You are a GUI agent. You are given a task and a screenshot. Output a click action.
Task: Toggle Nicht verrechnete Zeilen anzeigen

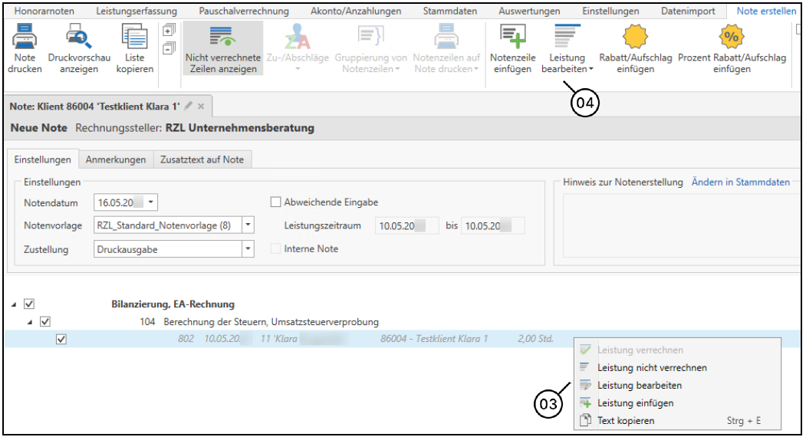(x=222, y=48)
